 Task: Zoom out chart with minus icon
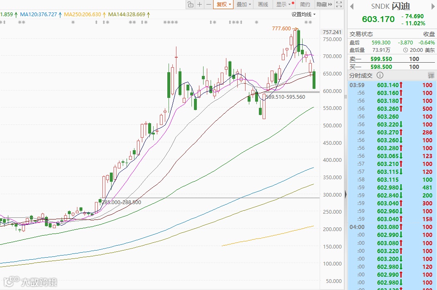click(x=209, y=5)
